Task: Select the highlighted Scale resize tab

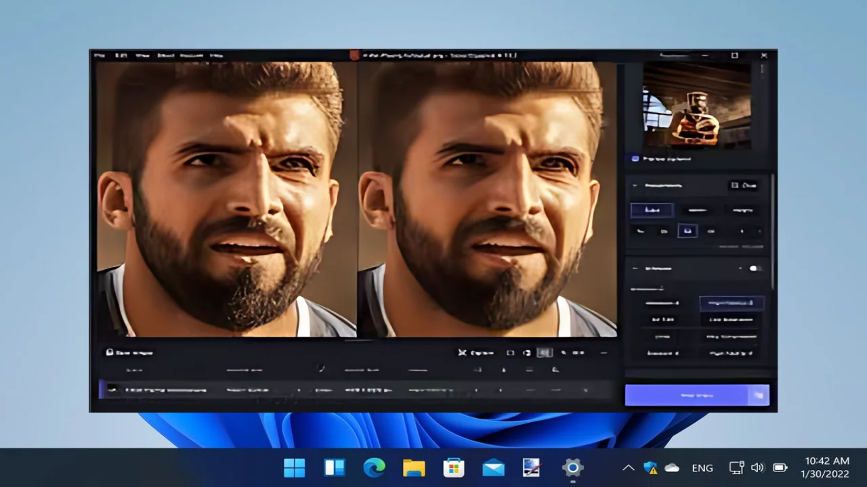Action: [x=652, y=210]
